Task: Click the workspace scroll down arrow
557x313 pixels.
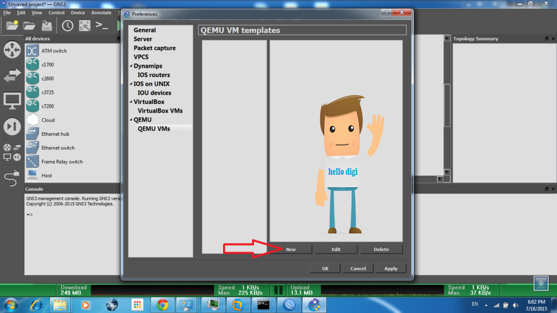Action: tap(447, 172)
